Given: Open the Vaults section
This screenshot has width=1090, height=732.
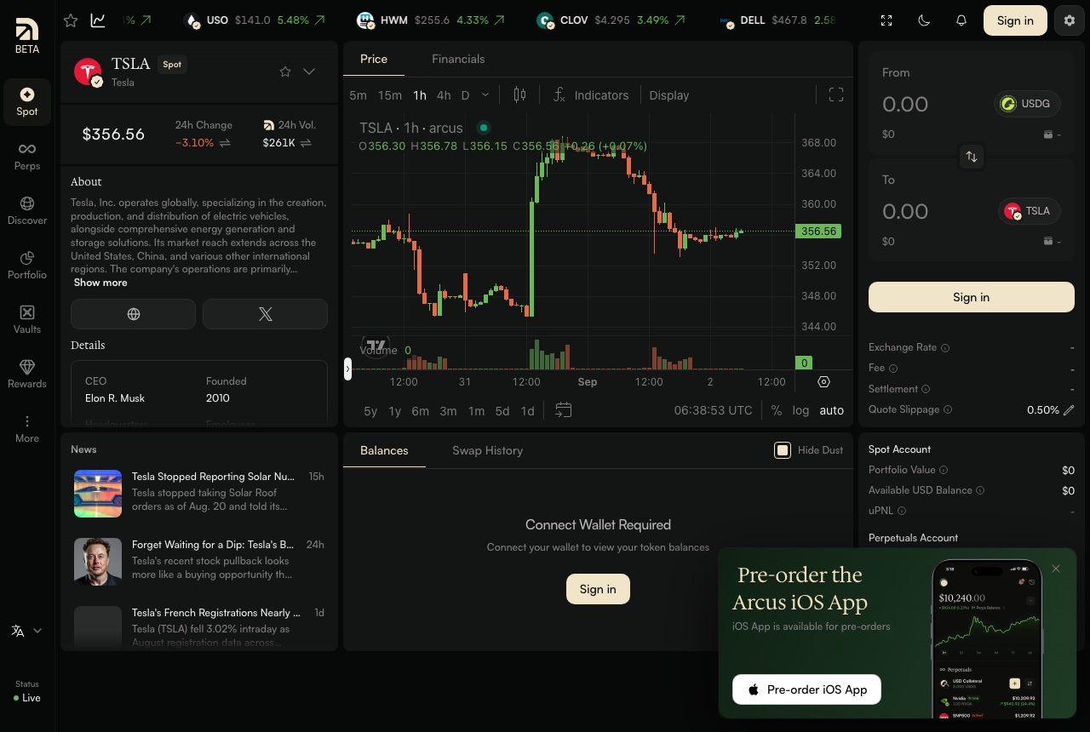Looking at the screenshot, I should point(27,319).
